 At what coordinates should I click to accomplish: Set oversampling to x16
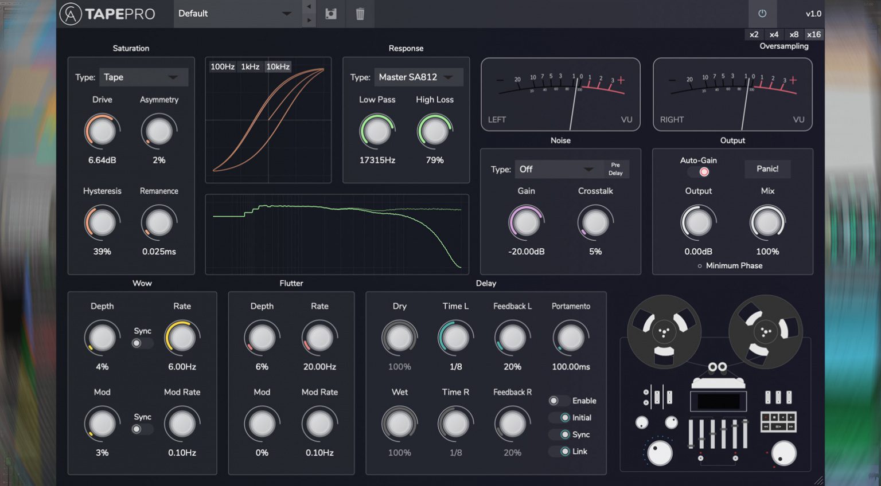[x=814, y=34]
